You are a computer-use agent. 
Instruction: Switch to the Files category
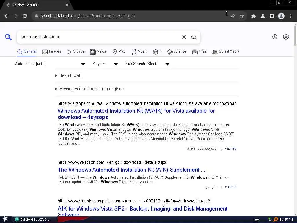[199, 52]
